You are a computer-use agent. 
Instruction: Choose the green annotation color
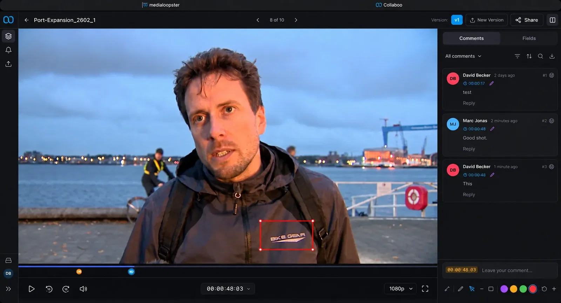click(x=523, y=289)
